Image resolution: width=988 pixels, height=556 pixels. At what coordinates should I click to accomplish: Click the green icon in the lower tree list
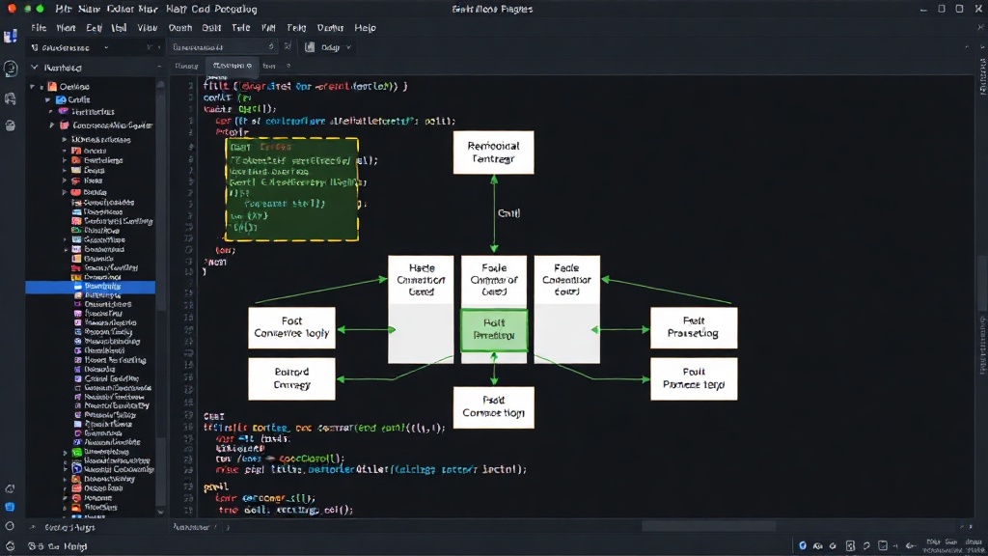coord(77,452)
